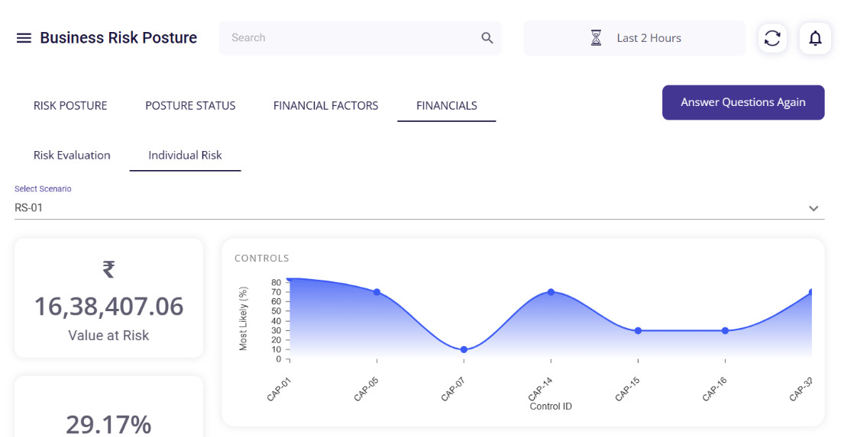This screenshot has height=437, width=841.
Task: Click the 29.17% percentage value
Action: point(109,425)
